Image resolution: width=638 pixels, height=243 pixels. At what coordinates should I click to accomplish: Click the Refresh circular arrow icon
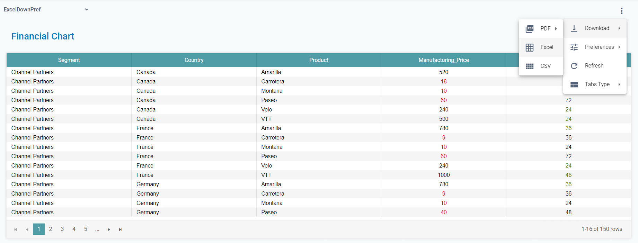[574, 66]
